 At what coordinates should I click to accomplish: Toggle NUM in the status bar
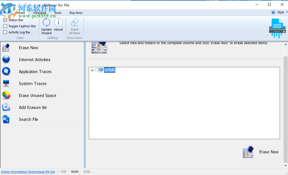click(x=75, y=172)
